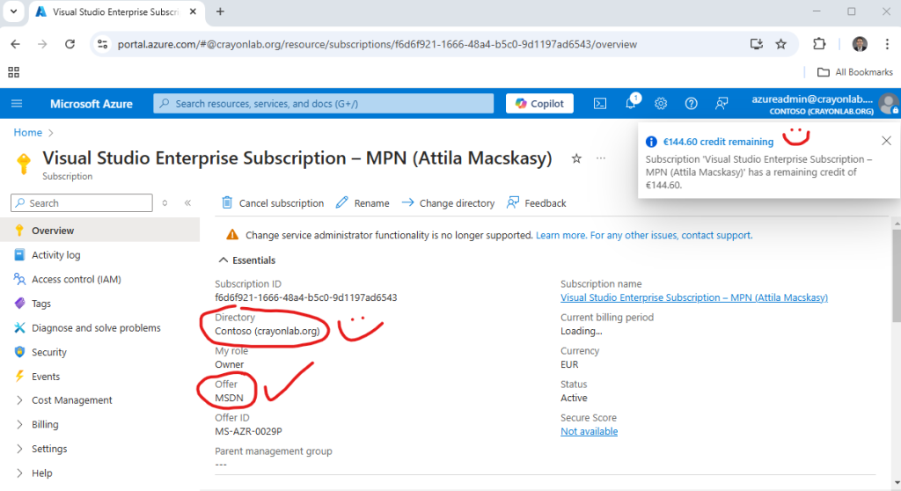
Task: Click the Azure resource search box
Action: (323, 104)
